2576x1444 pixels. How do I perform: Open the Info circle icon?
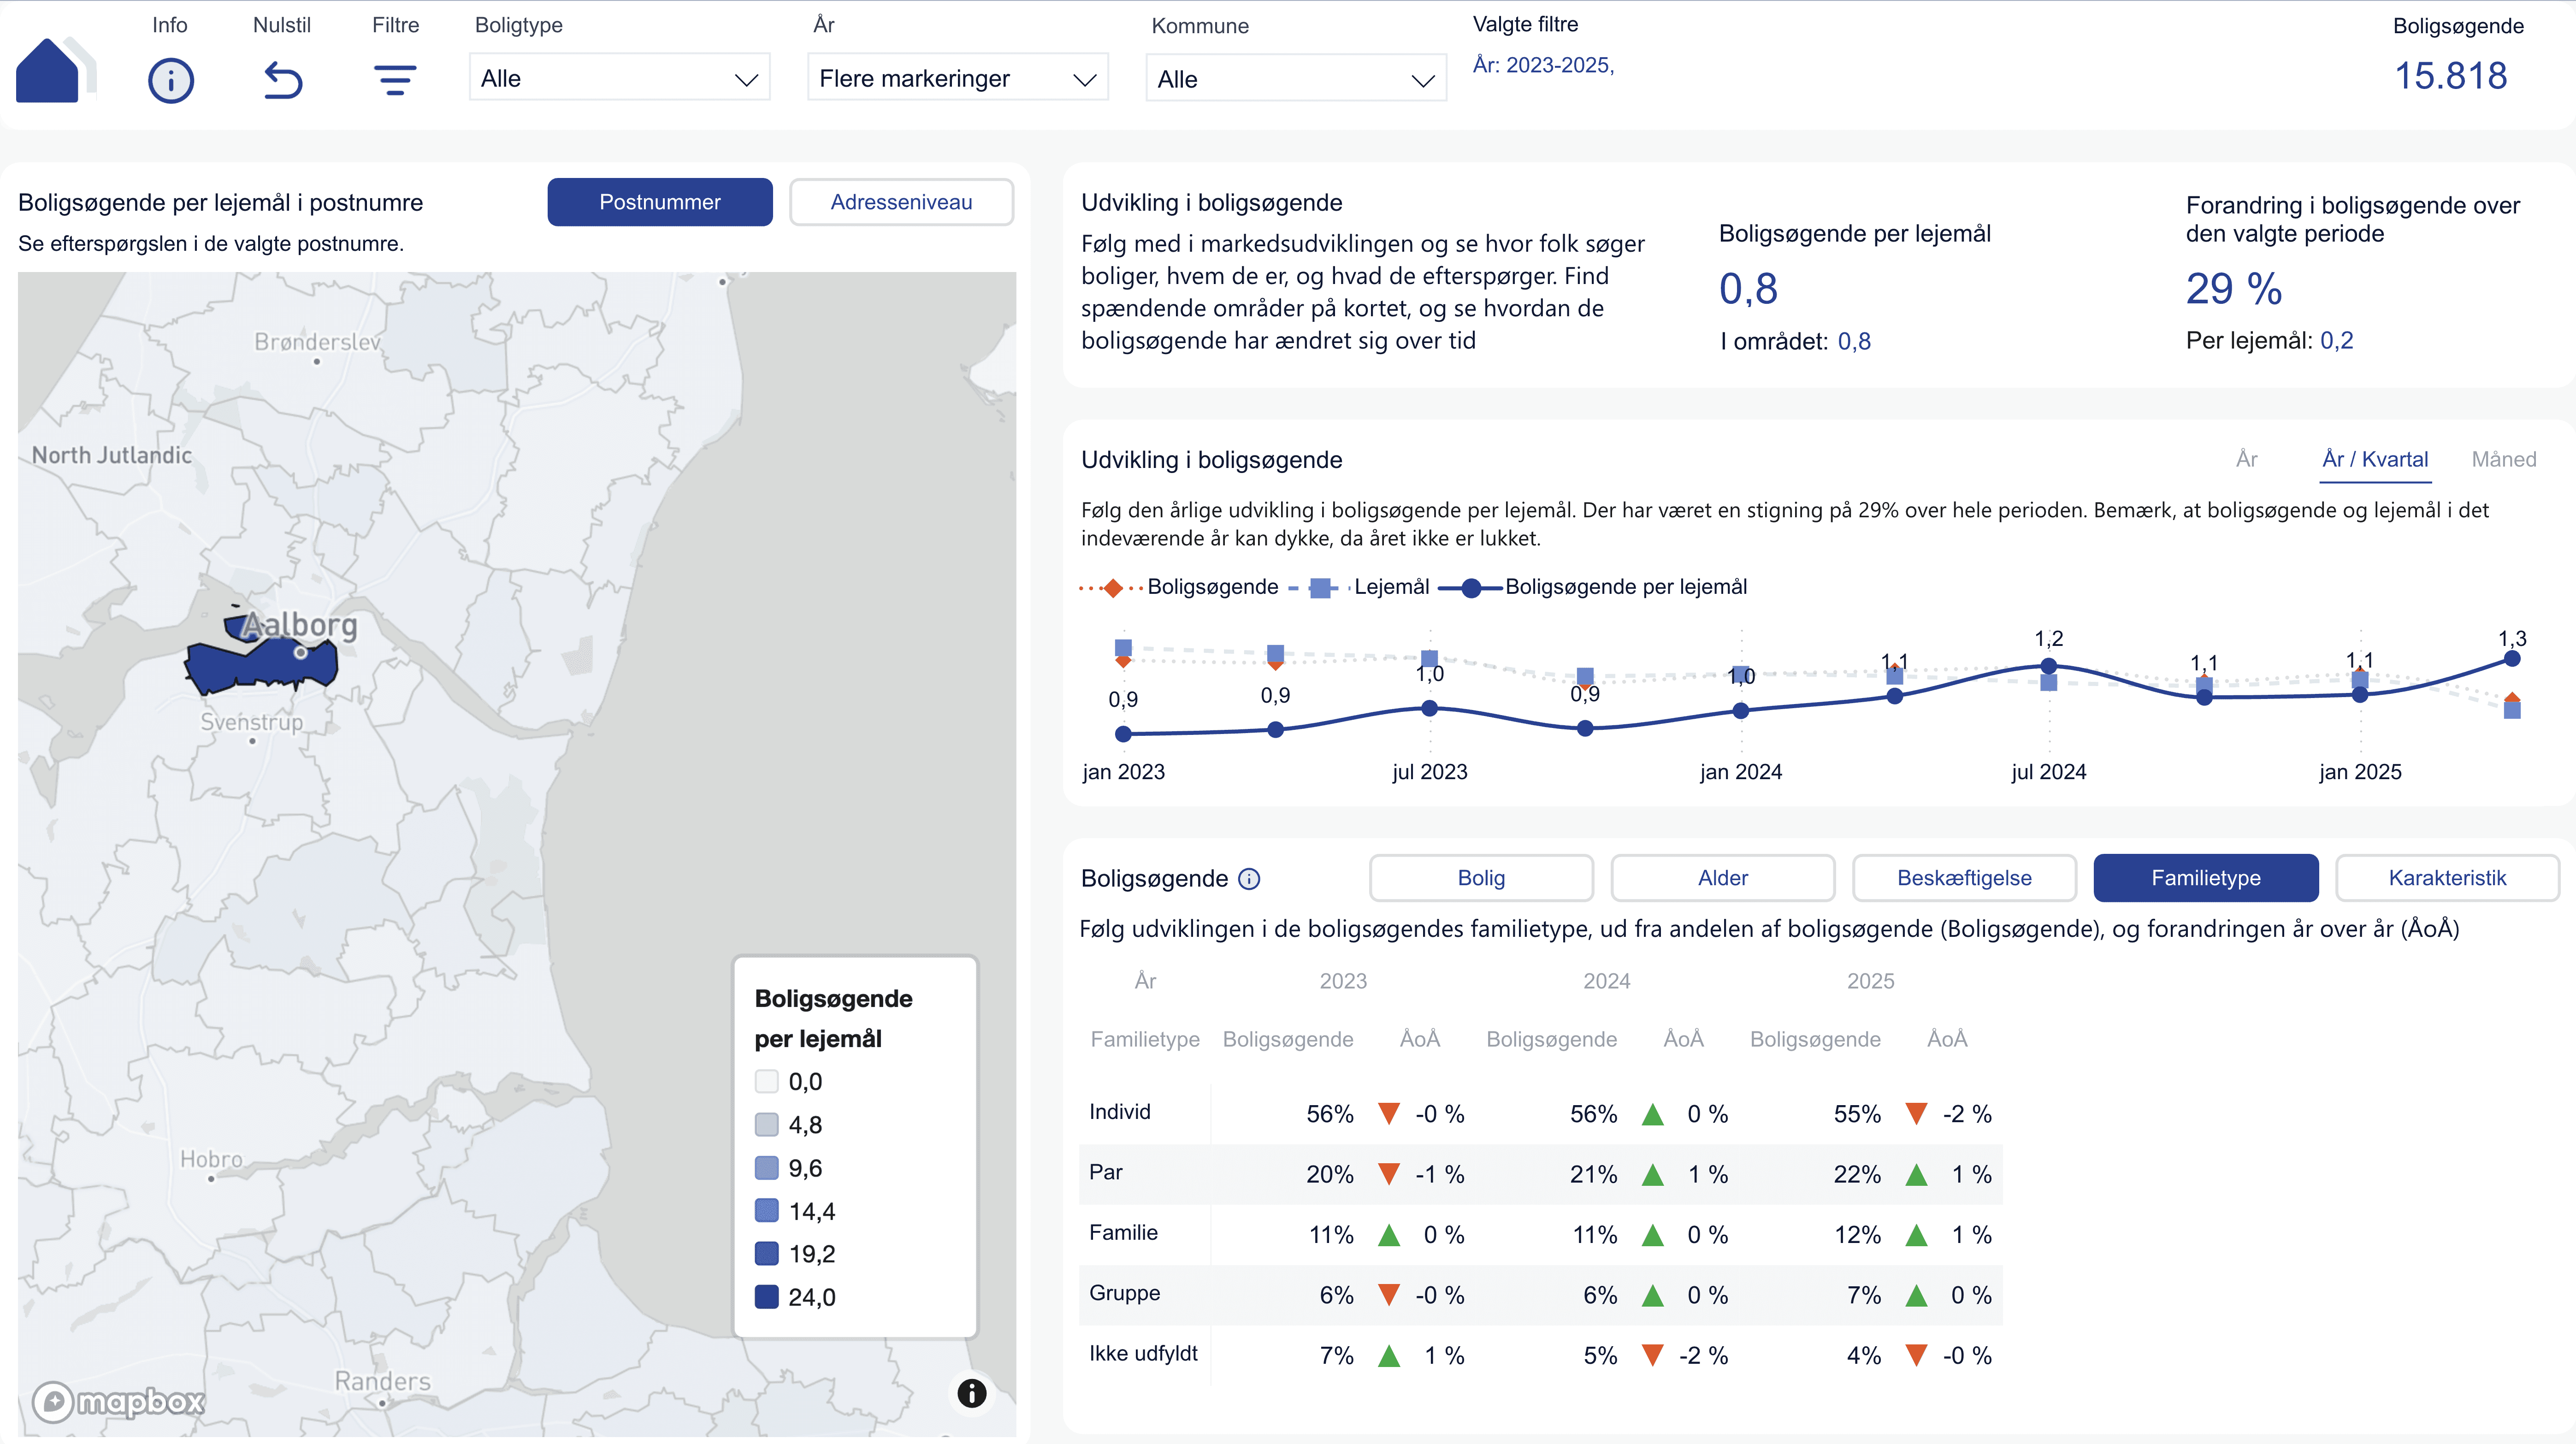171,80
